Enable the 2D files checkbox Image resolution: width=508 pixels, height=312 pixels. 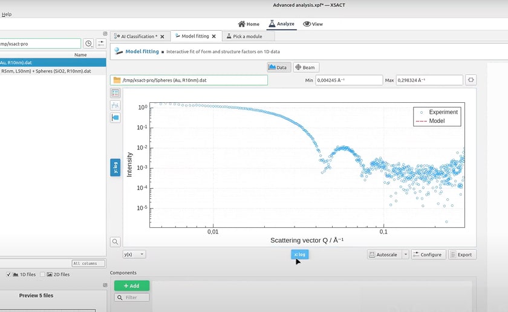point(42,275)
